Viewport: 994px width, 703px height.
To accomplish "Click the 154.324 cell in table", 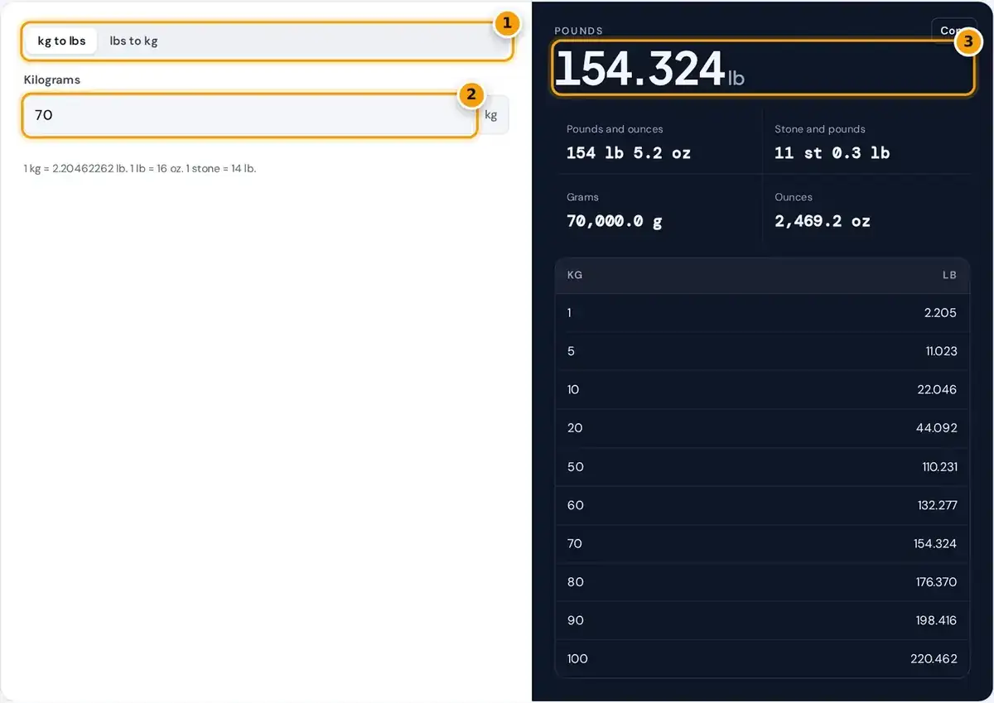I will coord(936,544).
